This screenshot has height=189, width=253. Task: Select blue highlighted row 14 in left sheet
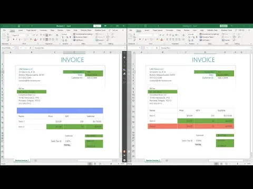60,111
